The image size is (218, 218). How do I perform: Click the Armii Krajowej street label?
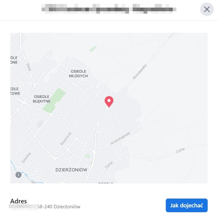pos(120,138)
